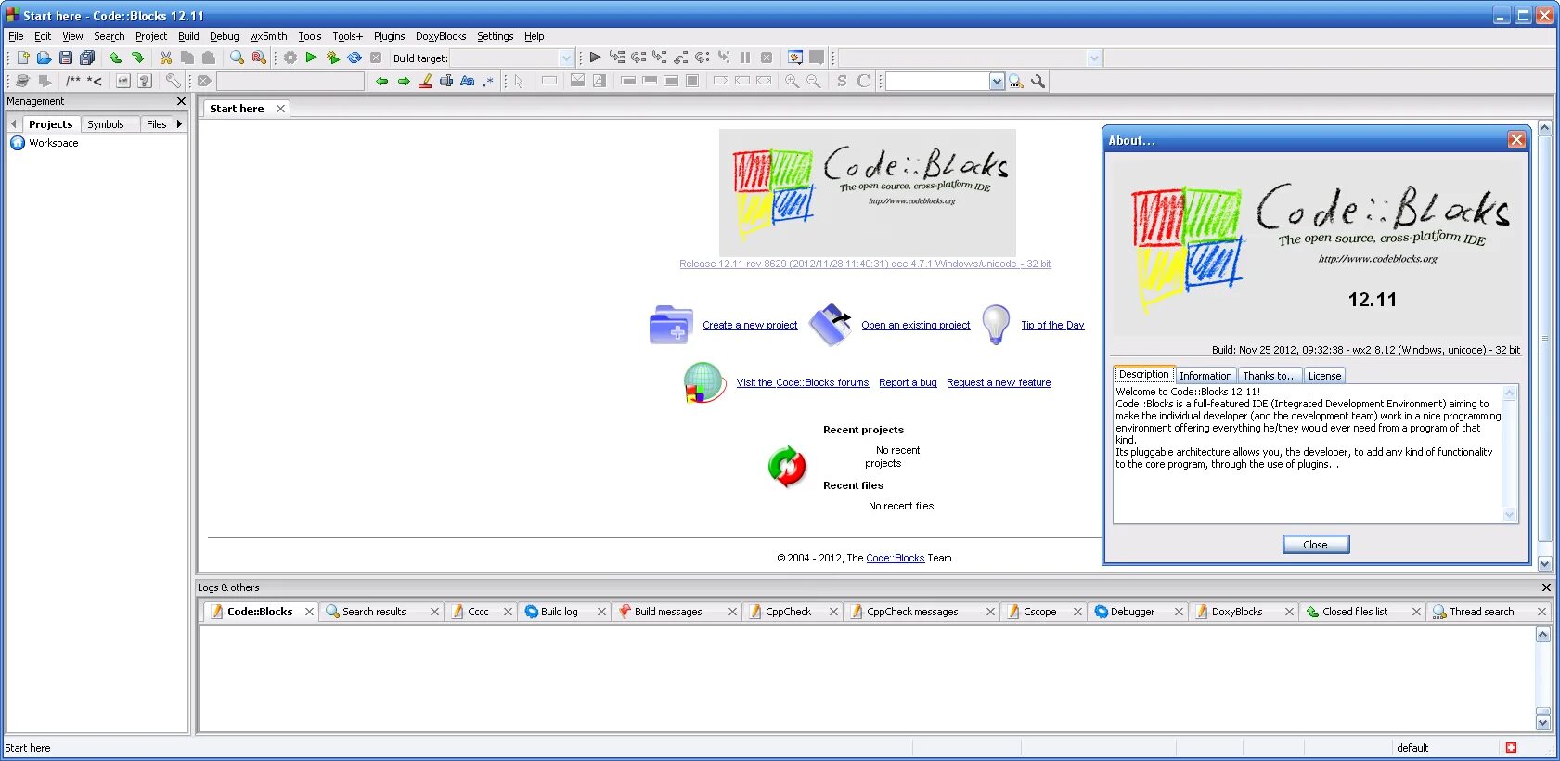Open the Open an existing project link
1560x761 pixels.
(915, 325)
